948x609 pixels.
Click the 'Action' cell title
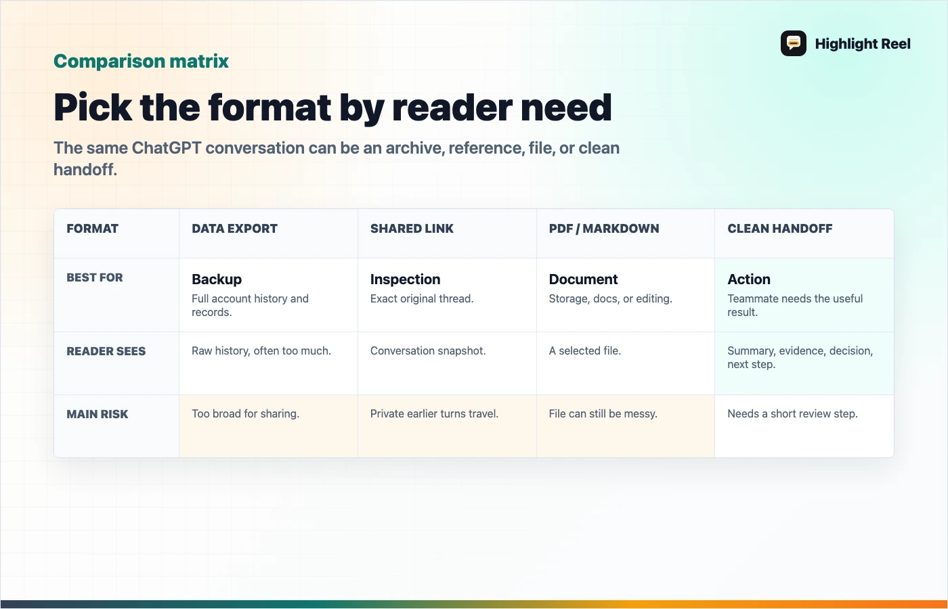pos(749,279)
